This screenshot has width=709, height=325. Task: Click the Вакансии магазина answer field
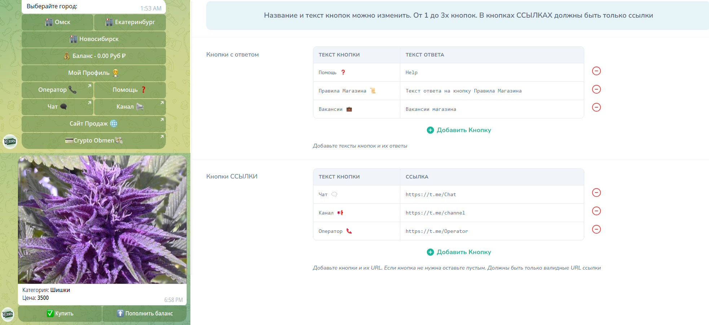pos(491,109)
